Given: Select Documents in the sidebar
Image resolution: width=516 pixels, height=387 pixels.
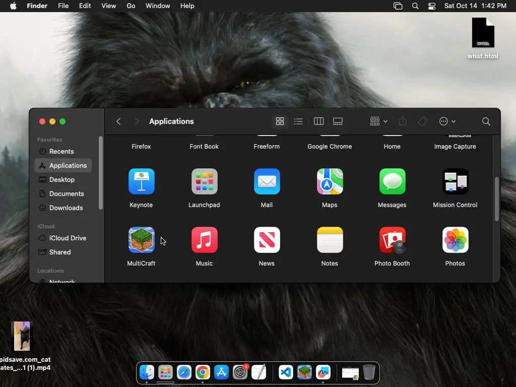Looking at the screenshot, I should tap(63, 194).
